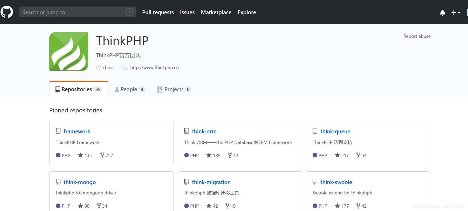Click the Report abuse link
The height and width of the screenshot is (211, 468).
click(x=417, y=36)
